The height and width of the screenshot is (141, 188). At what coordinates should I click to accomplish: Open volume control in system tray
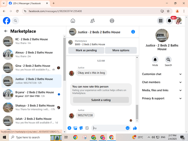point(153,137)
